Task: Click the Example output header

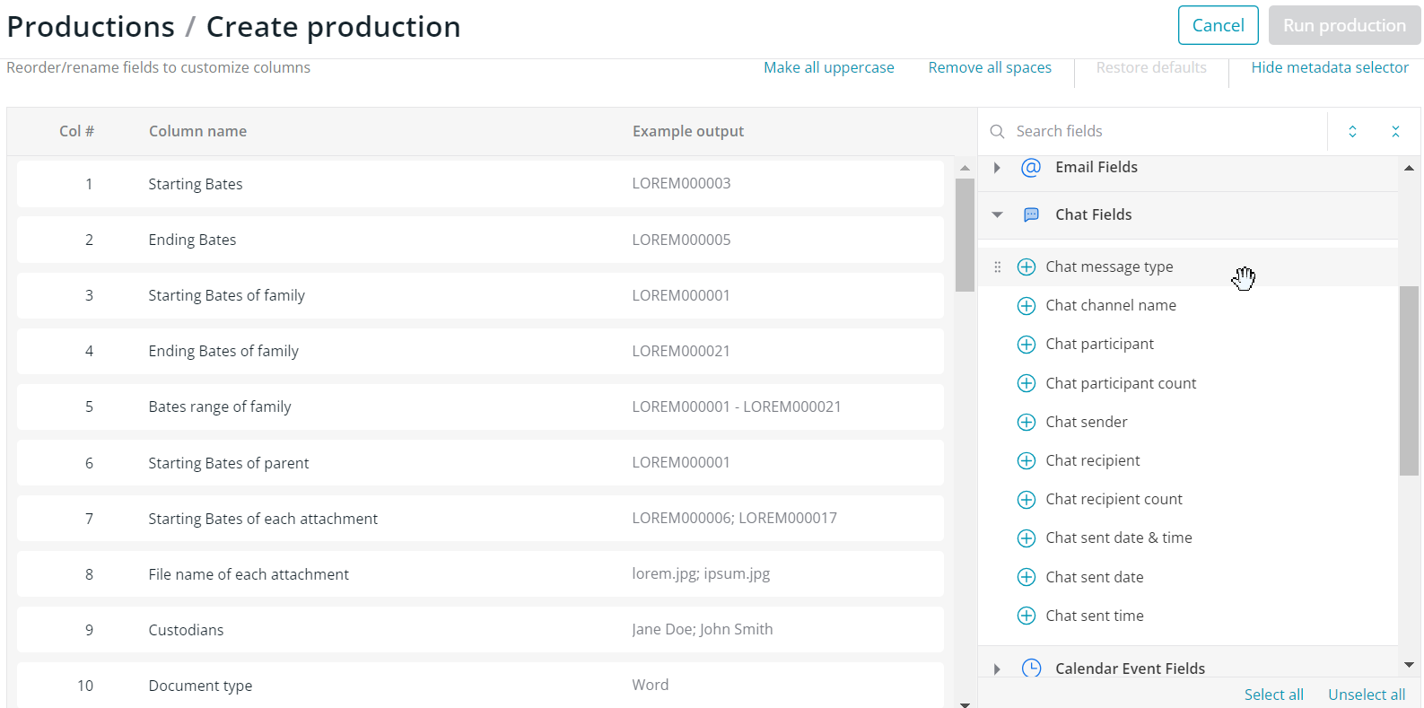Action: pos(688,131)
